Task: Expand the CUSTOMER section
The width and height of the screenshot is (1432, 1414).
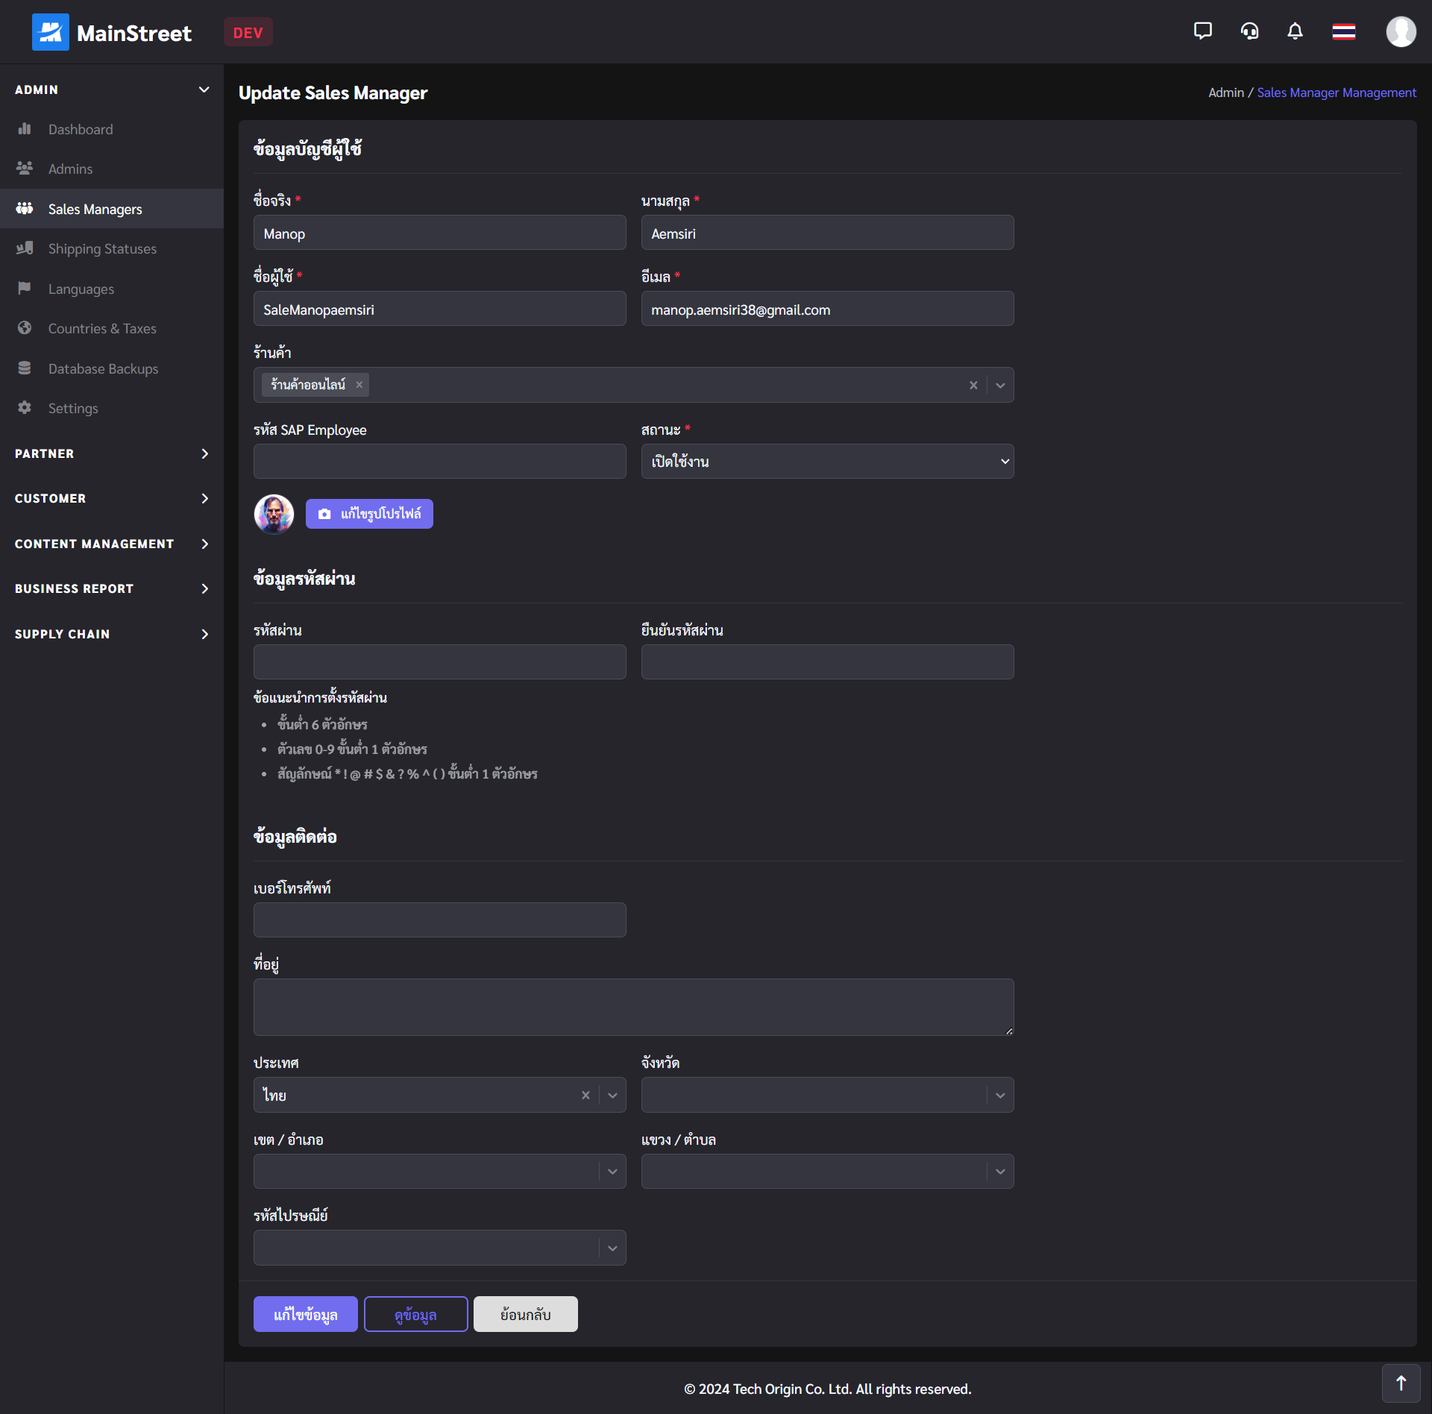Action: coord(110,497)
